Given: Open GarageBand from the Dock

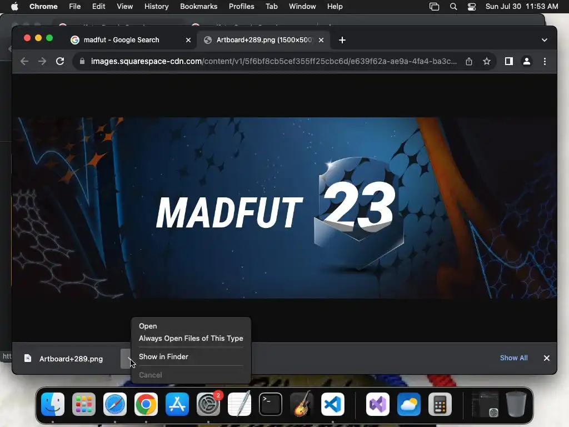Looking at the screenshot, I should (302, 404).
